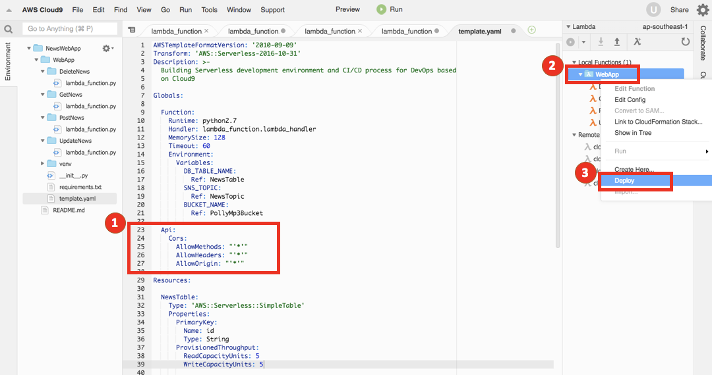The image size is (712, 375).
Task: Open the Tools menu
Action: (x=210, y=9)
